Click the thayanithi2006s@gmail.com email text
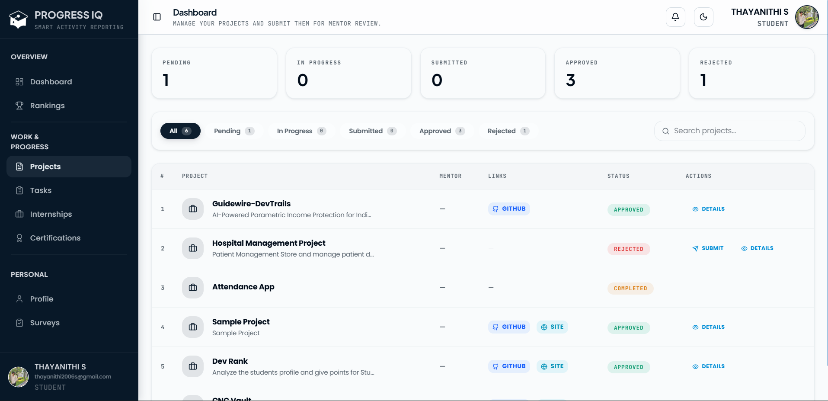 tap(73, 377)
